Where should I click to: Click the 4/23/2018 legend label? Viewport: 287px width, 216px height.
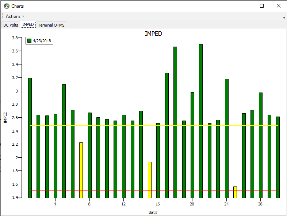pyautogui.click(x=42, y=41)
